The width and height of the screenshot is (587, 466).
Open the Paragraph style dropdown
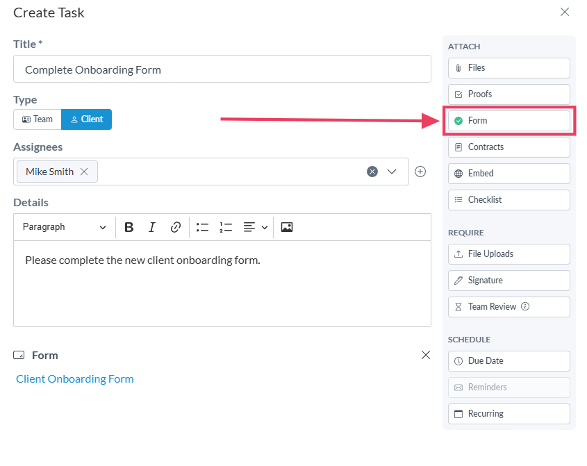64,227
